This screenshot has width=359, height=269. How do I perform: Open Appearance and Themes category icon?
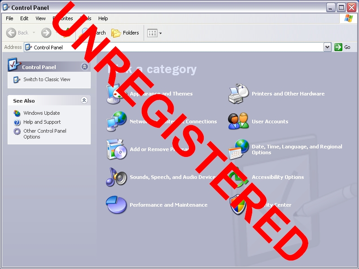(x=116, y=94)
